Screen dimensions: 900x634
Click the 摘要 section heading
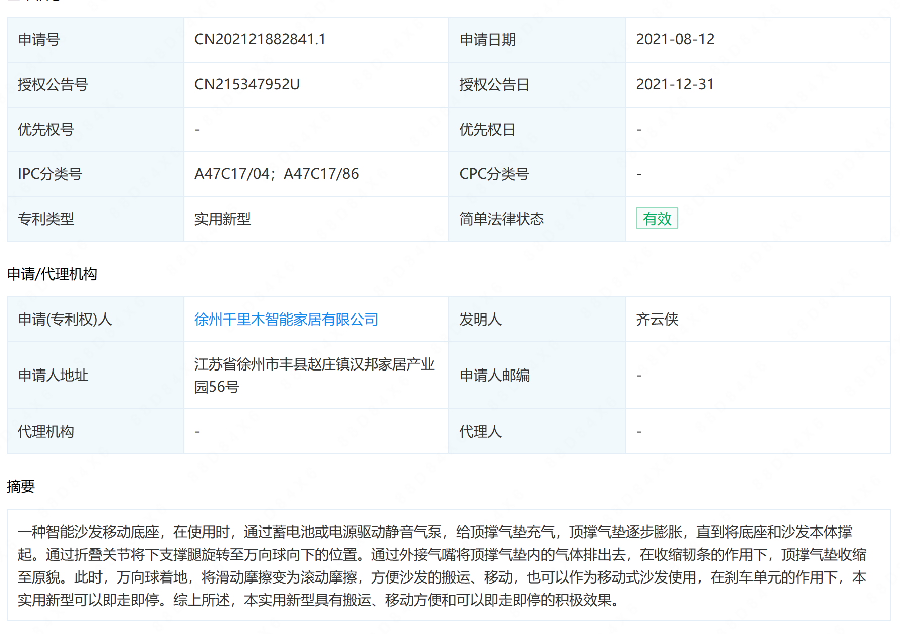point(21,487)
